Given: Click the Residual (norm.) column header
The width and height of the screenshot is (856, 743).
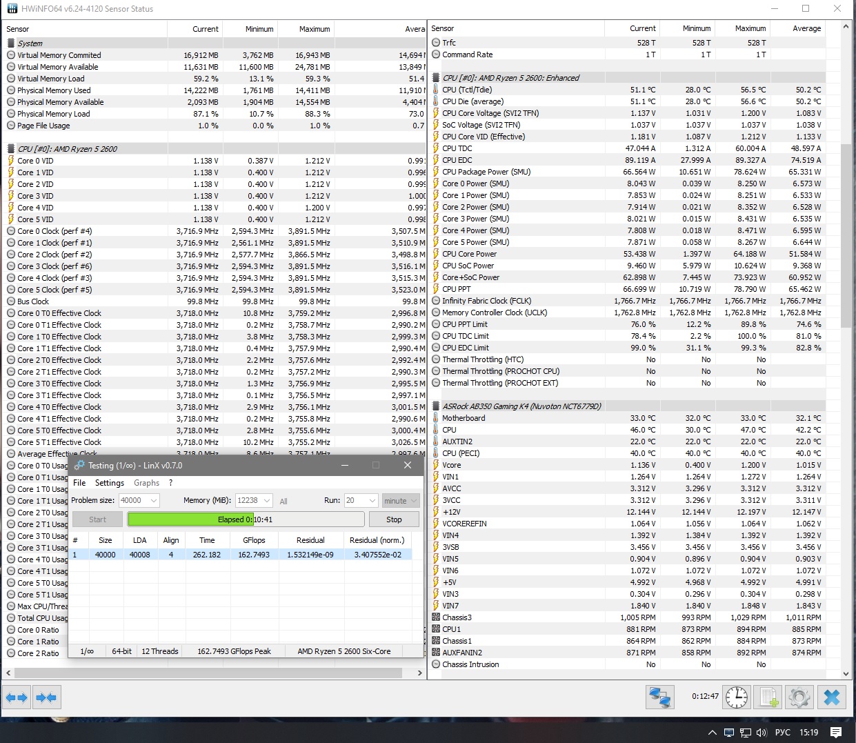Looking at the screenshot, I should [377, 540].
